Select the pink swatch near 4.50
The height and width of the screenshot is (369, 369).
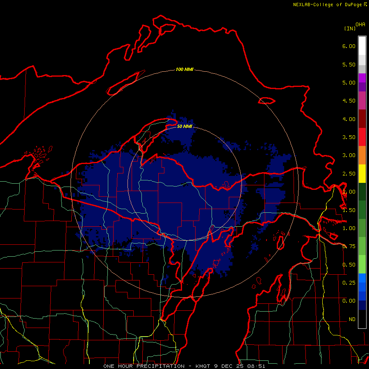pyautogui.click(x=362, y=100)
